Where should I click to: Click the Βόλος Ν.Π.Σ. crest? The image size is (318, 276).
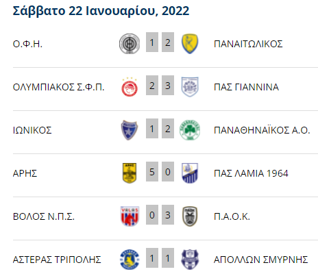click(x=130, y=216)
